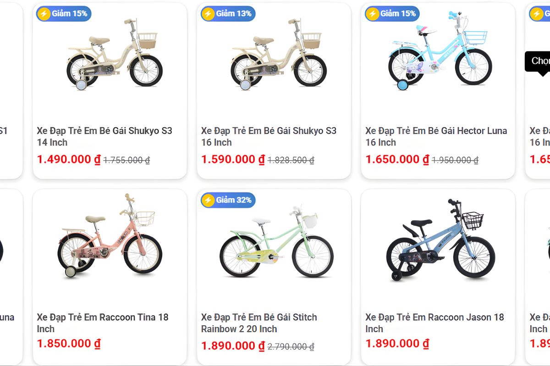550x366 pixels.
Task: Open Xe Đạp Trẻ Em Bé Gái Hector Luna 16 Inch
Action: click(x=436, y=136)
